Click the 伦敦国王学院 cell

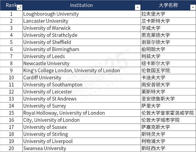(168, 70)
